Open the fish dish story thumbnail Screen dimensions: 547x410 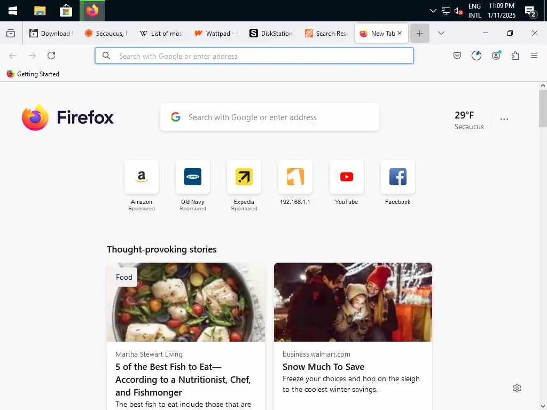coord(186,302)
